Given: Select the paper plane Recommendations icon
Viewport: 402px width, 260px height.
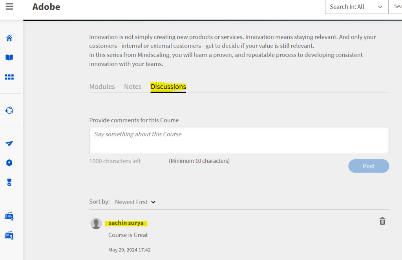Looking at the screenshot, I should [x=9, y=144].
